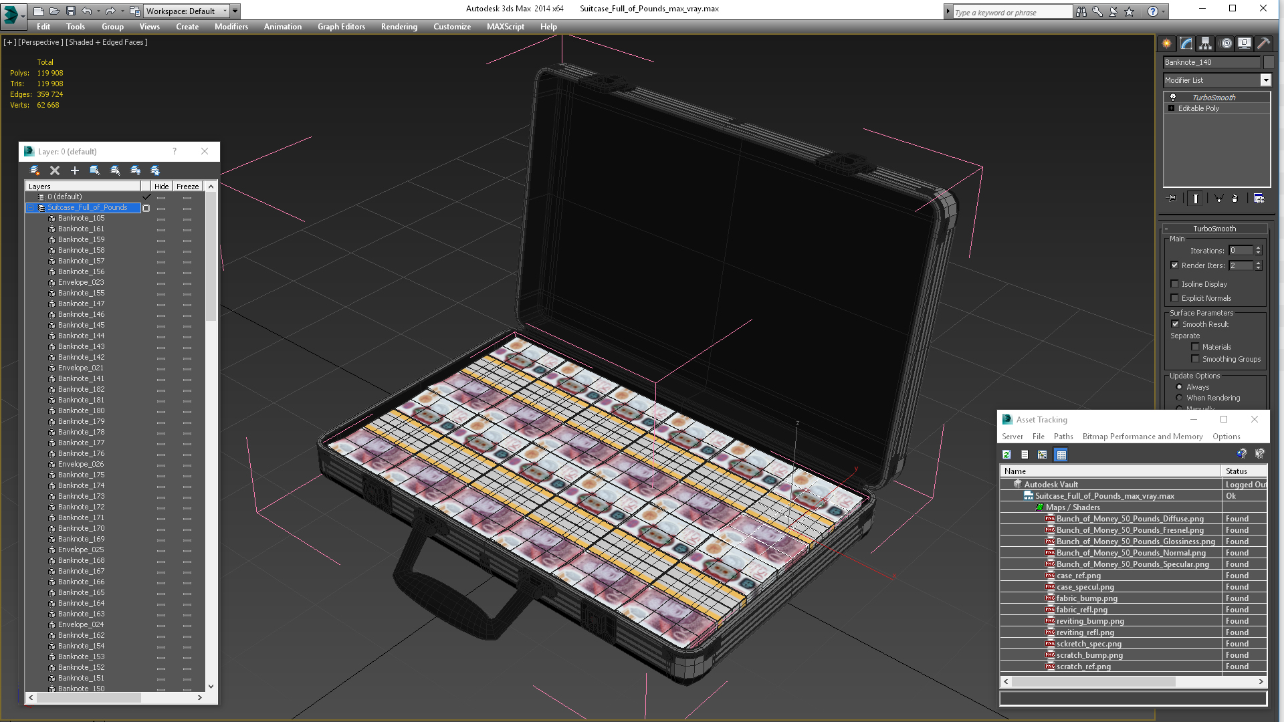Screen dimensions: 1284x722
Task: Select When Rendering update radio button
Action: (x=1179, y=398)
